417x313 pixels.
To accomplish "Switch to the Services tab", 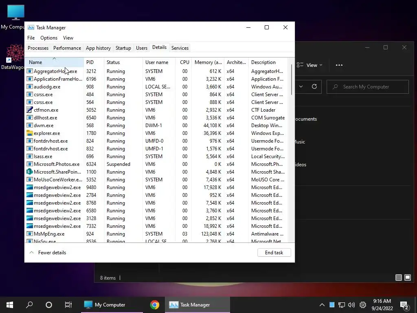I will pos(180,48).
